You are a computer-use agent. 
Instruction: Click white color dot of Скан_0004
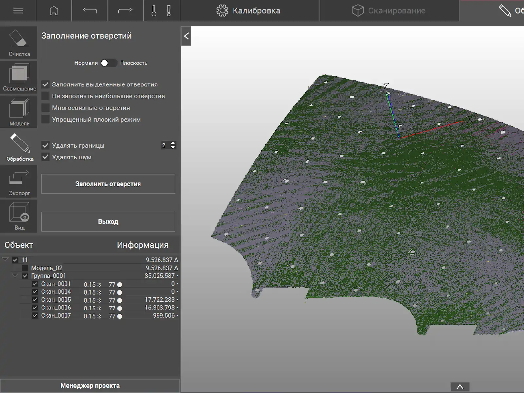coord(120,292)
